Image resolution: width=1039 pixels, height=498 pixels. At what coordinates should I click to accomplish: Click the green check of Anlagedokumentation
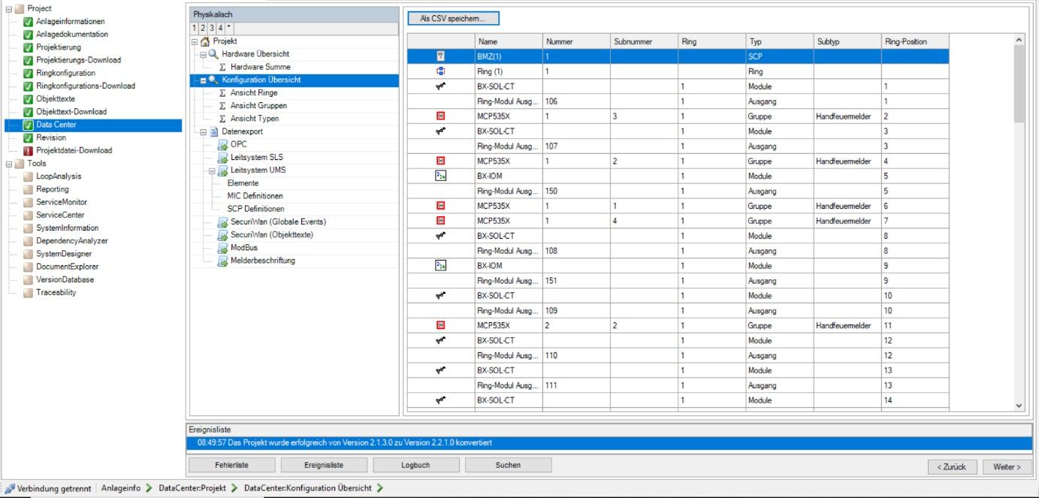tap(29, 35)
